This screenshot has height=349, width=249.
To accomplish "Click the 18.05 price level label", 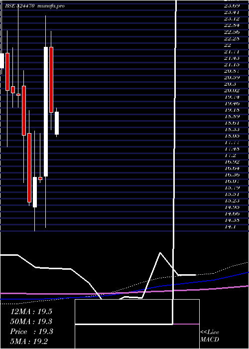I will tap(232, 136).
